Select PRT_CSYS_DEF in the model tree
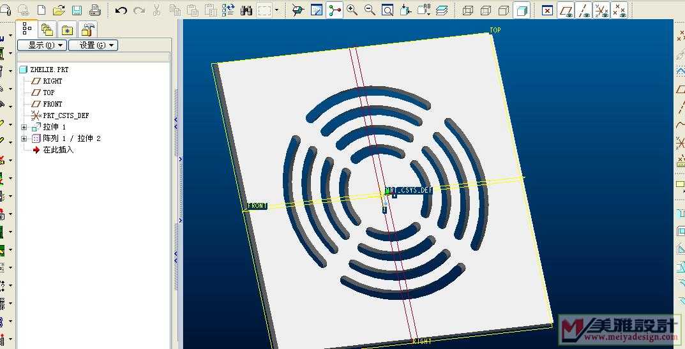 65,115
